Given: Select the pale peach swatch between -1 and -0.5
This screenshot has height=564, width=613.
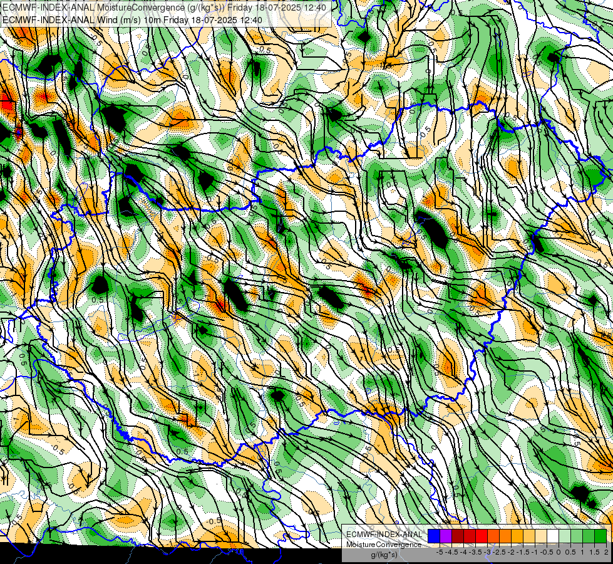Looking at the screenshot, I should point(541,536).
